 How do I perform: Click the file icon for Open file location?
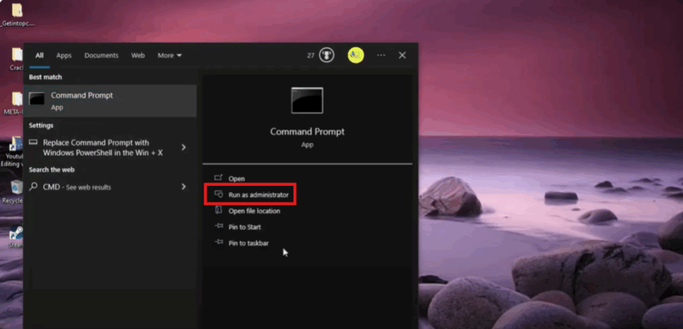click(x=219, y=210)
